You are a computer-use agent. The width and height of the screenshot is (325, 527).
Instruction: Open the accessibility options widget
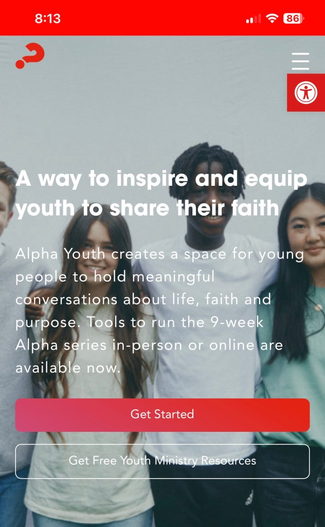[x=306, y=93]
